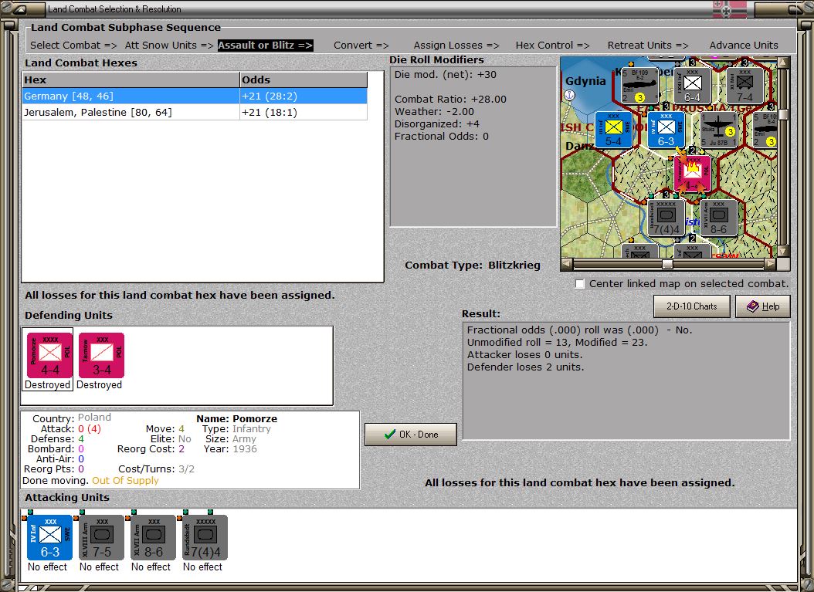Click the Hex column header

coord(131,80)
